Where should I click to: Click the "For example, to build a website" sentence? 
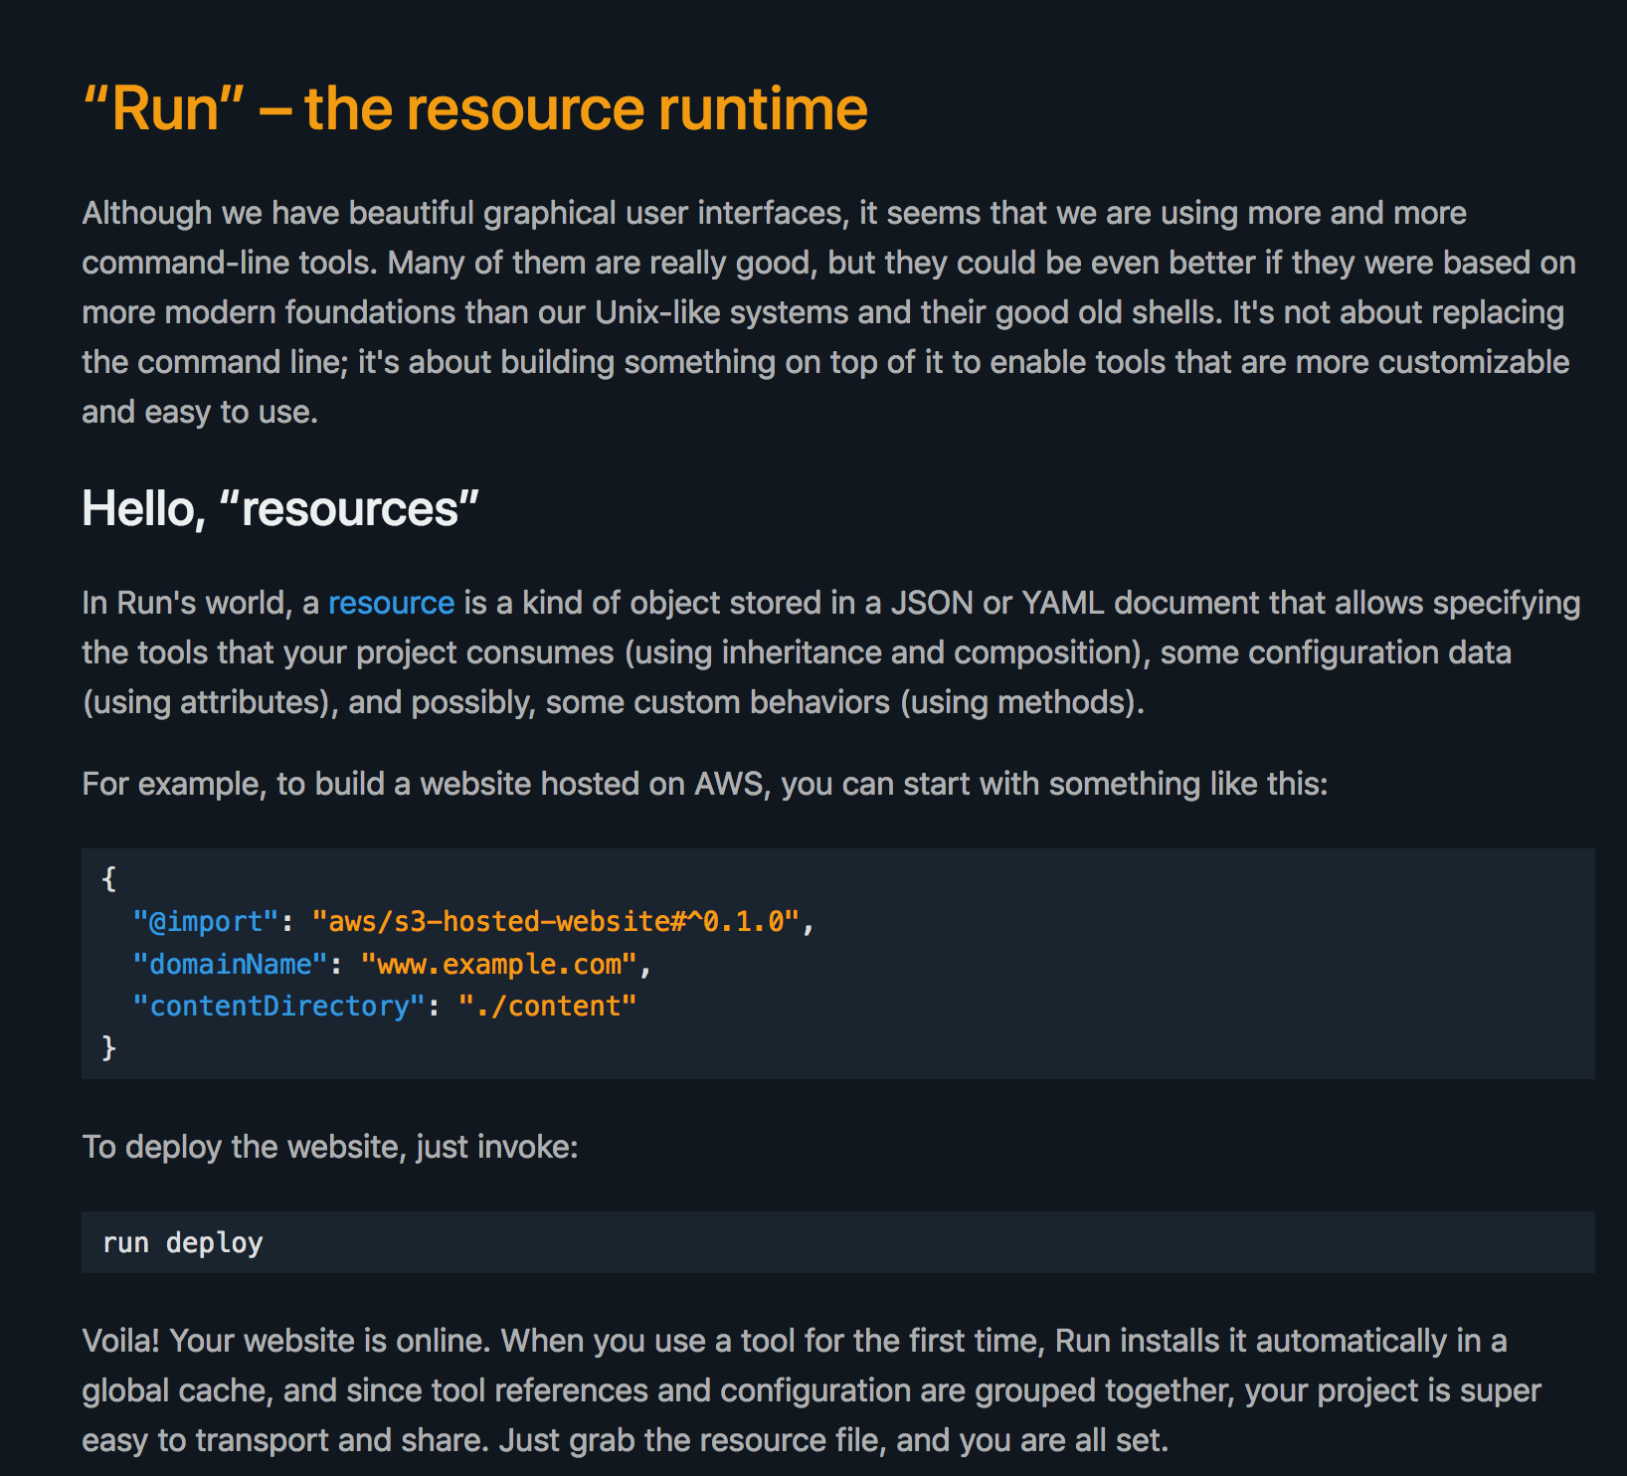705,784
